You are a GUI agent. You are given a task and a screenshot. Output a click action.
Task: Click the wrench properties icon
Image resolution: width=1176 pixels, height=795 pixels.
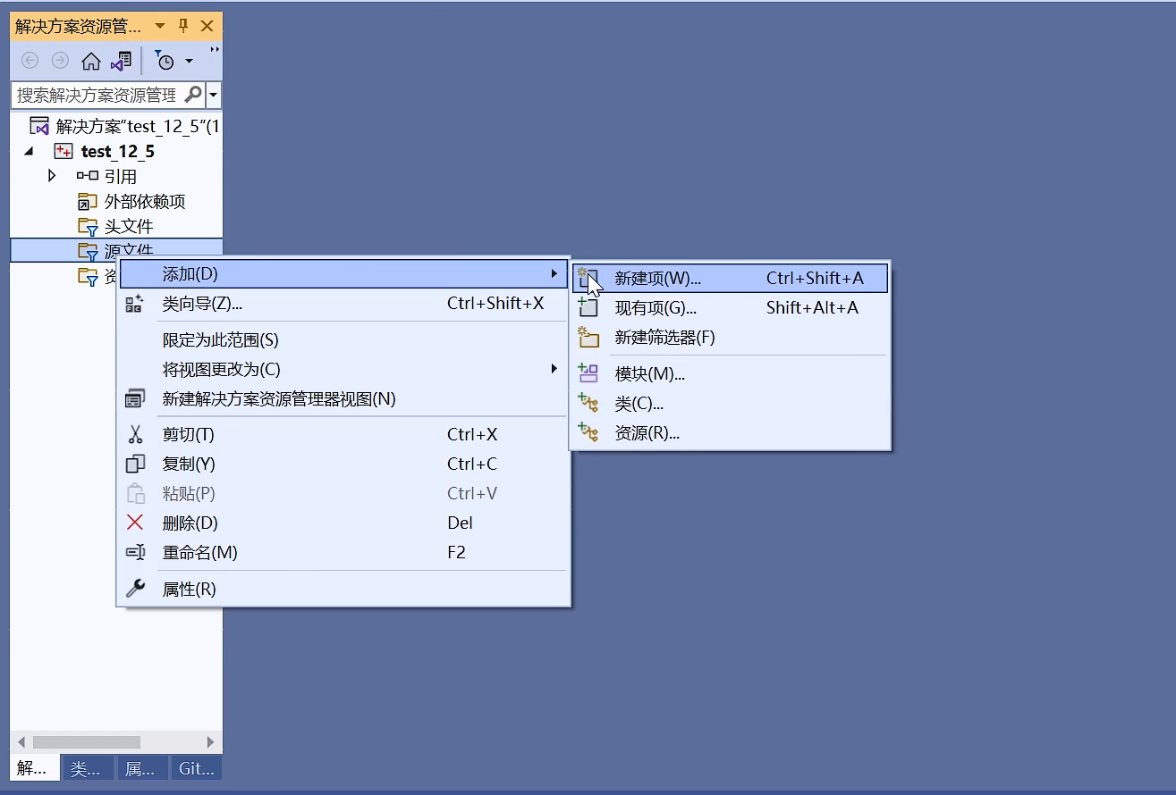(x=135, y=589)
